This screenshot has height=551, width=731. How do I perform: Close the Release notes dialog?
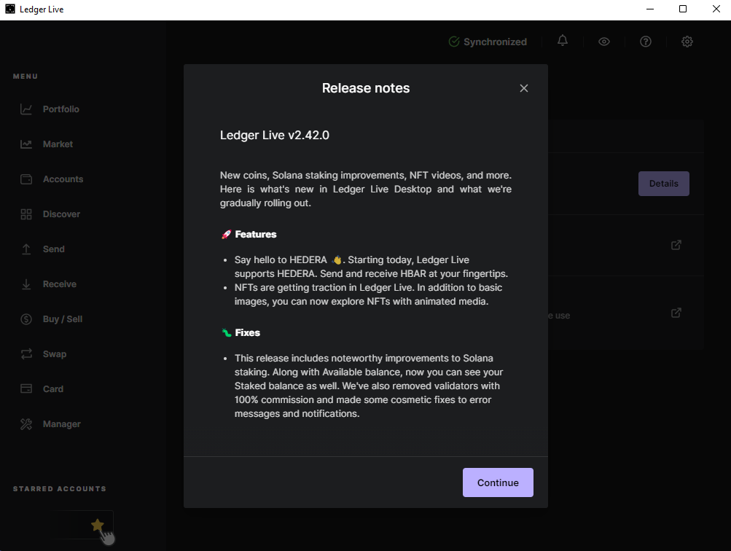[523, 88]
